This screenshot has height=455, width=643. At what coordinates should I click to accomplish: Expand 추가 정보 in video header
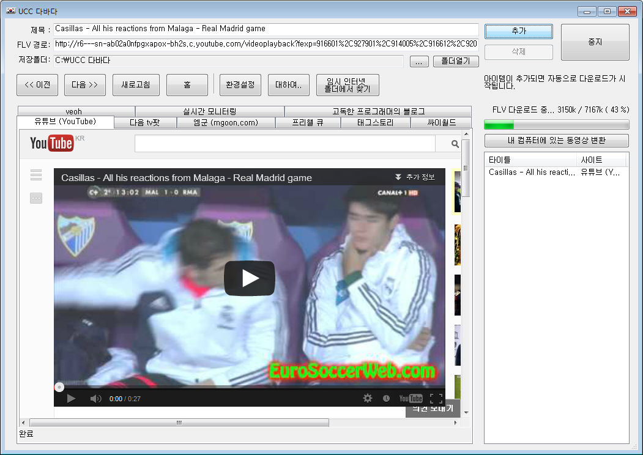[x=415, y=177]
